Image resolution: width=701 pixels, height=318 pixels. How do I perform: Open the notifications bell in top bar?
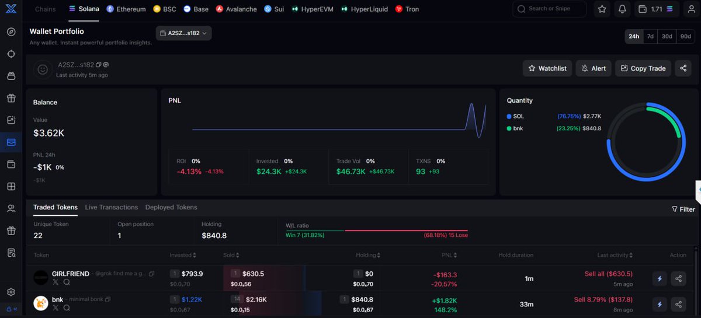(622, 9)
